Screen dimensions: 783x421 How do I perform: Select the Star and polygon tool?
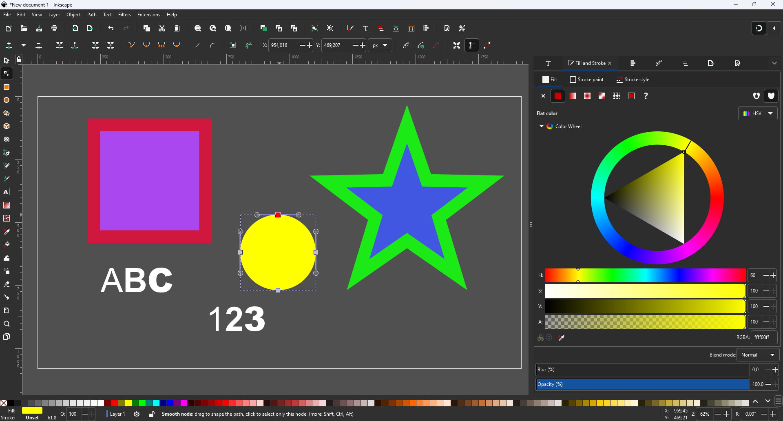[x=7, y=113]
